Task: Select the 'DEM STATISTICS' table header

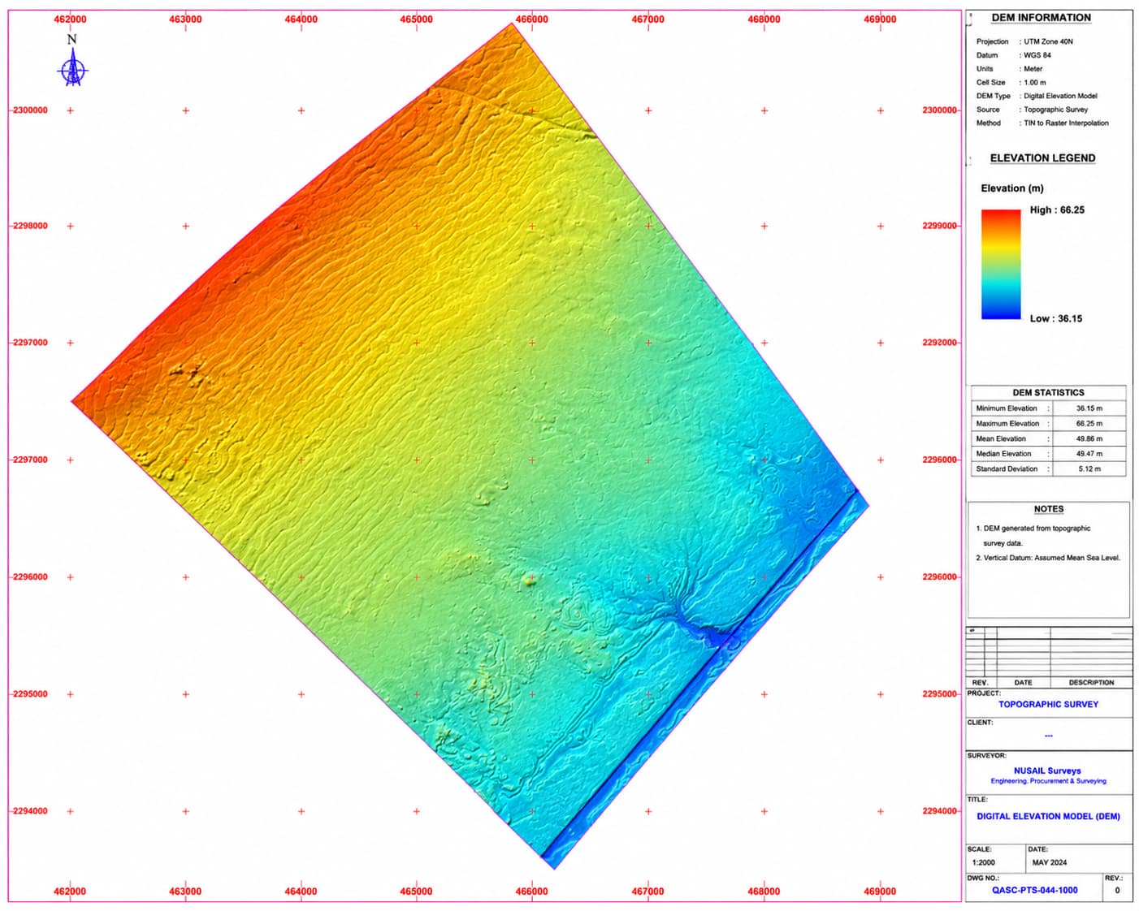Action: coord(1048,392)
